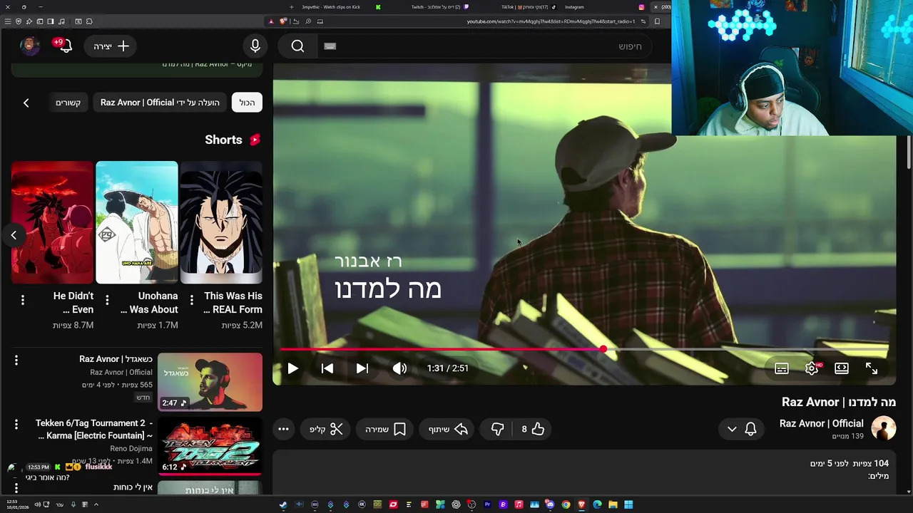Save video with שמירה button
This screenshot has height=513, width=913.
[385, 429]
